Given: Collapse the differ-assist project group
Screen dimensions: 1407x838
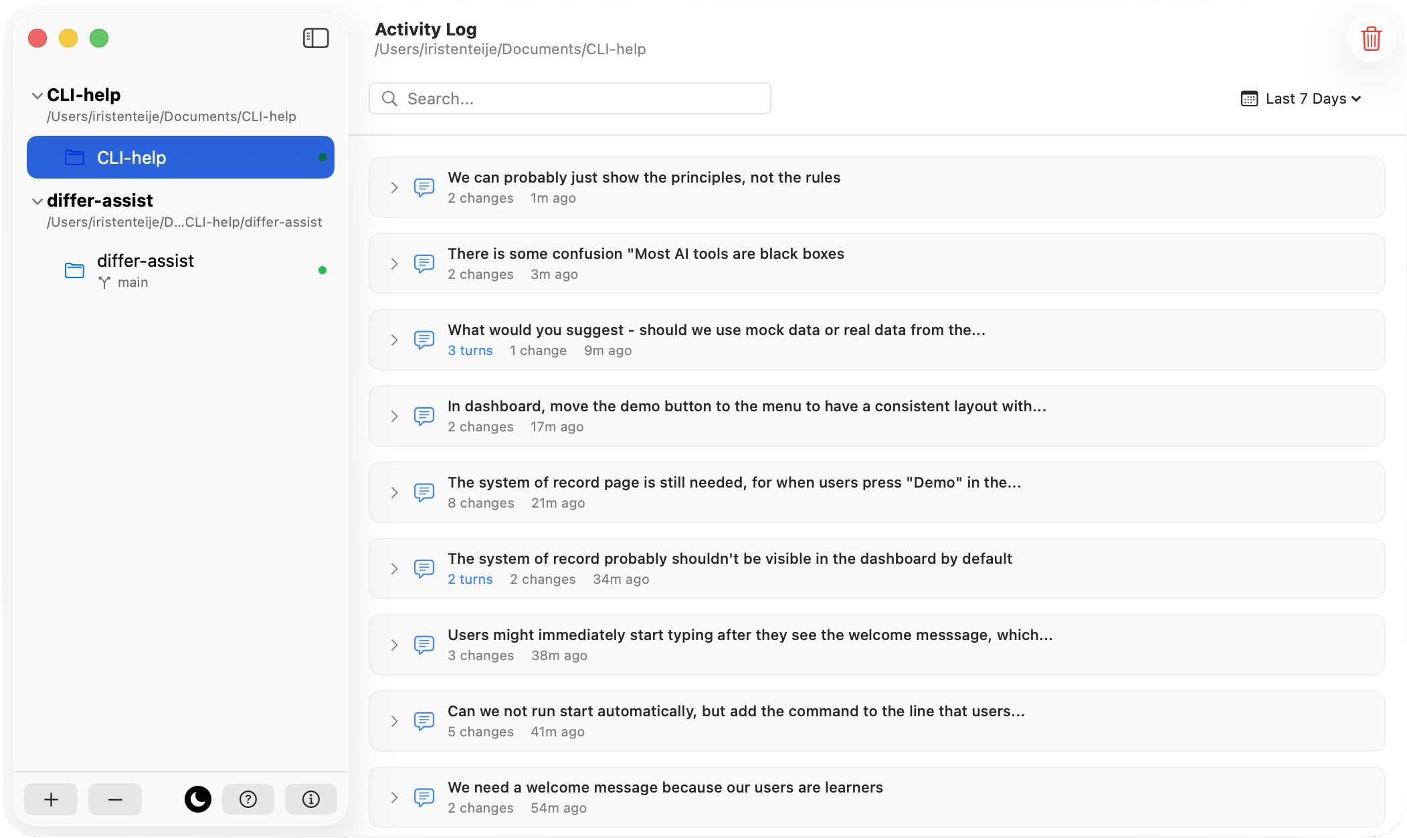Looking at the screenshot, I should point(37,201).
